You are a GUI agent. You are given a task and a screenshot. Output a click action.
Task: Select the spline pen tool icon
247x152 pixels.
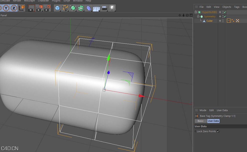65,8
